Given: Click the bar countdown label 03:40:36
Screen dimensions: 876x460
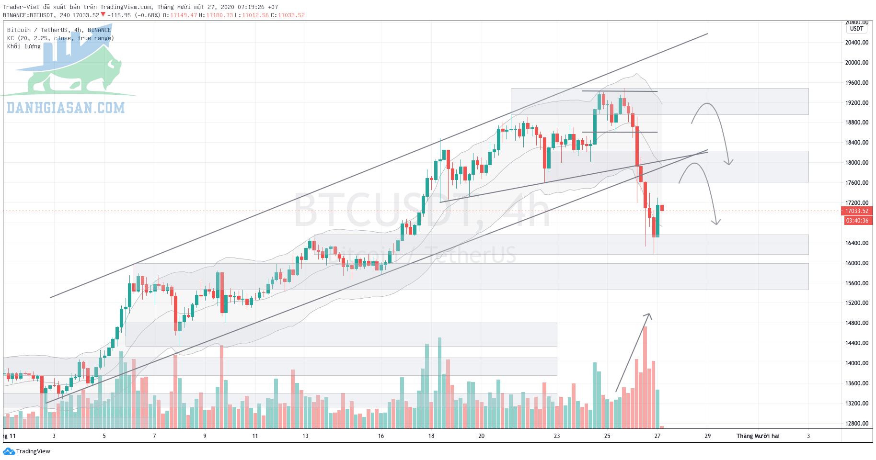Looking at the screenshot, I should coord(857,221).
